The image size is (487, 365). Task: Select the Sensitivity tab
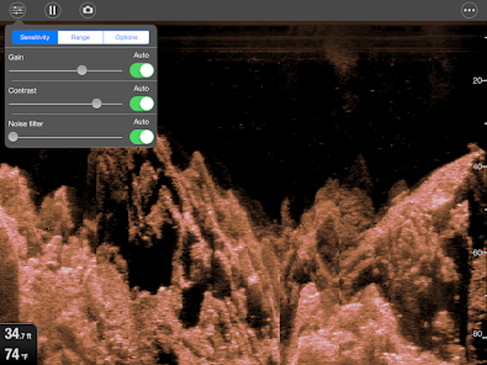(x=35, y=37)
